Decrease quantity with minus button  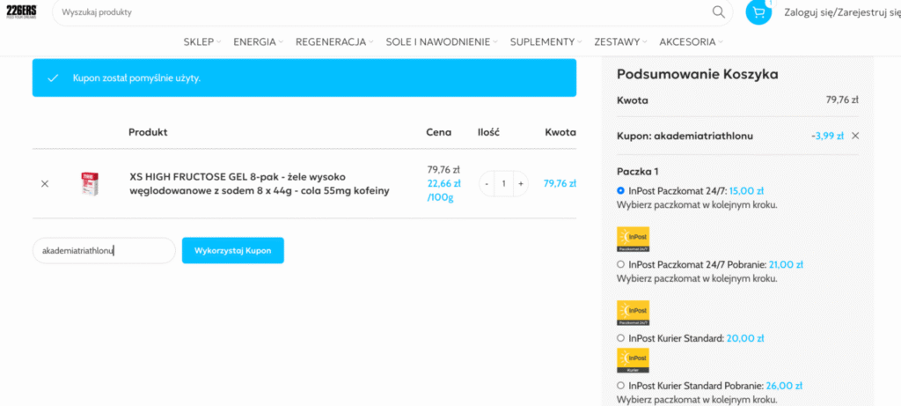[x=487, y=183]
